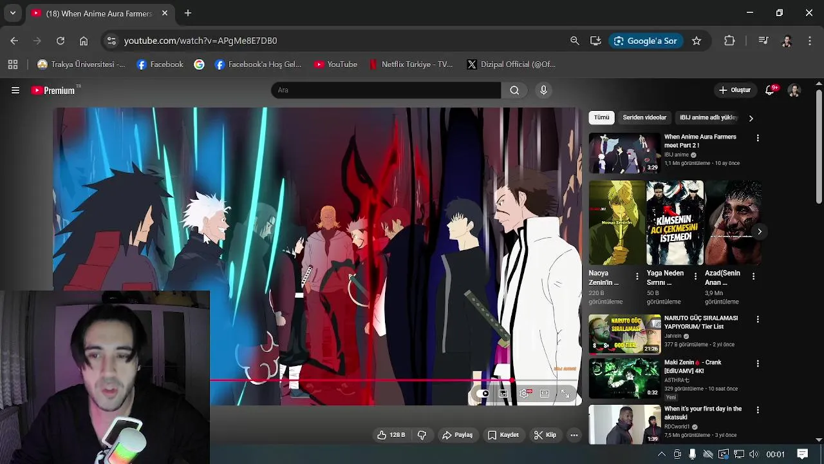The image size is (824, 464).
Task: Open Netflix Türkiye bookmark
Action: point(411,64)
